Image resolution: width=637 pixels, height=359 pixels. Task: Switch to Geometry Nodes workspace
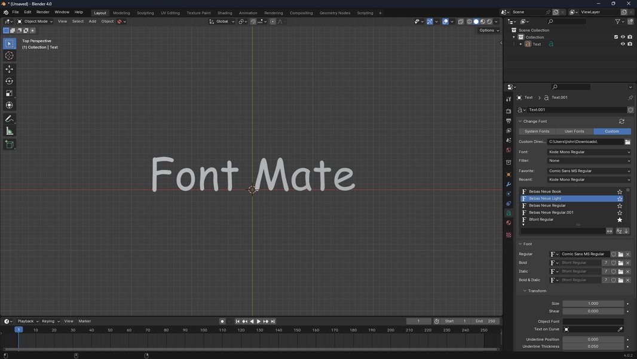[335, 13]
